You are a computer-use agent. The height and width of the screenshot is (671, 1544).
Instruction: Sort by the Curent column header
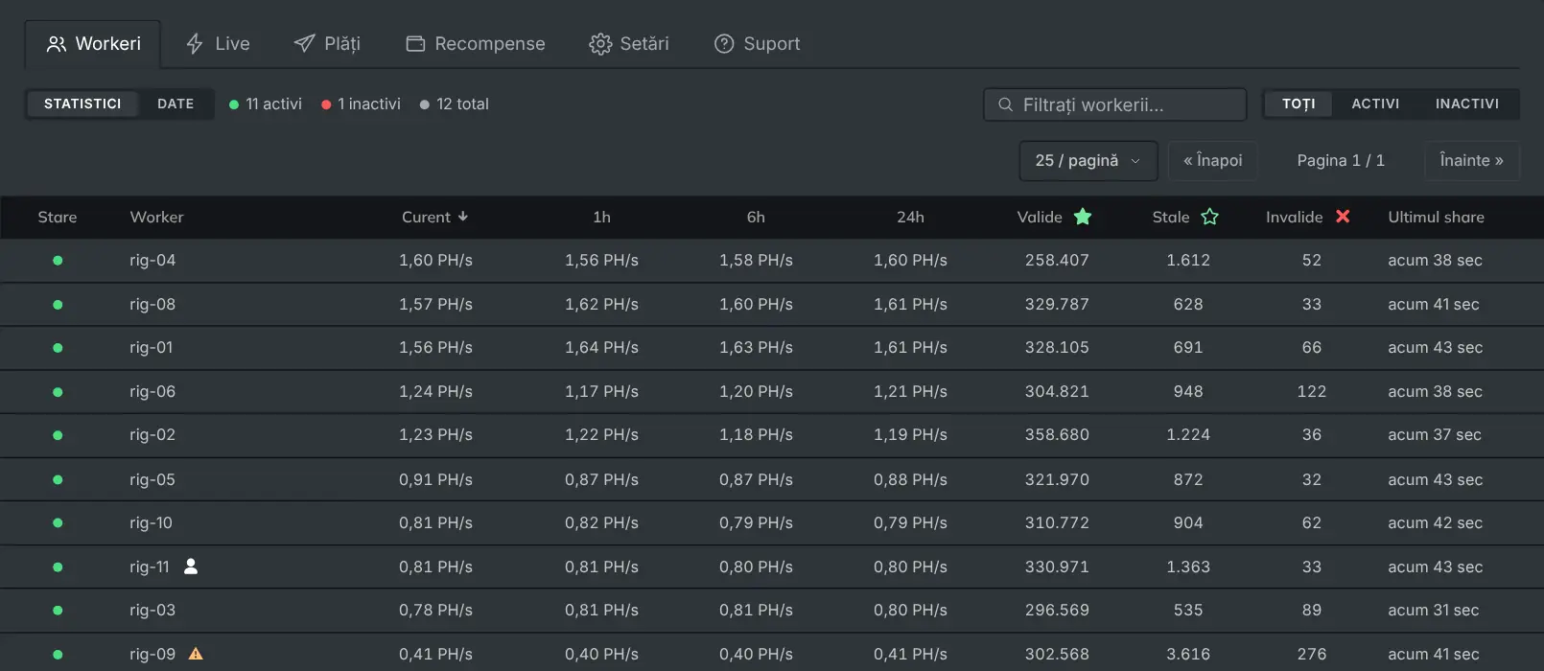434,218
